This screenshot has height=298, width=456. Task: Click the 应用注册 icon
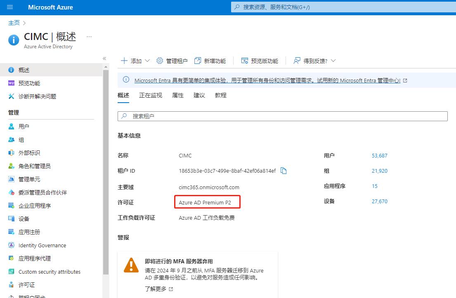(11, 232)
